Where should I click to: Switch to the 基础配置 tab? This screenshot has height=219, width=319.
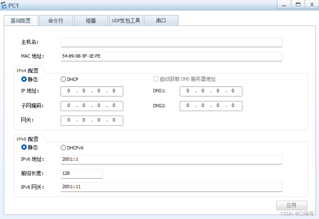21,20
